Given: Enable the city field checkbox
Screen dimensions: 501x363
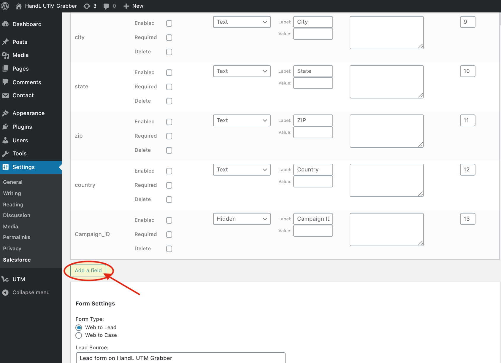Looking at the screenshot, I should pyautogui.click(x=169, y=23).
